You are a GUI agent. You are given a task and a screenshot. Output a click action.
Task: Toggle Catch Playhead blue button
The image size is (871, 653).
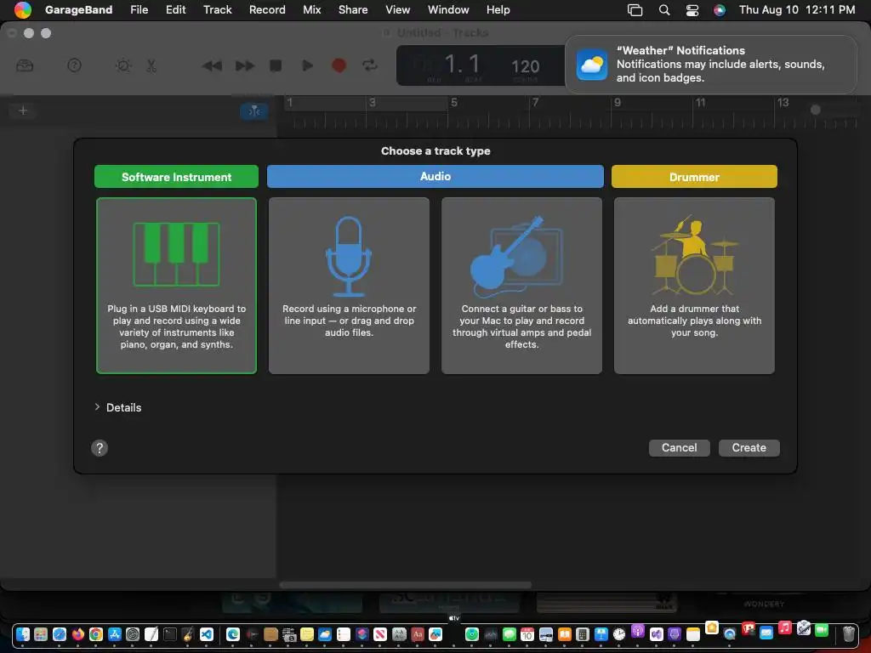coord(254,111)
